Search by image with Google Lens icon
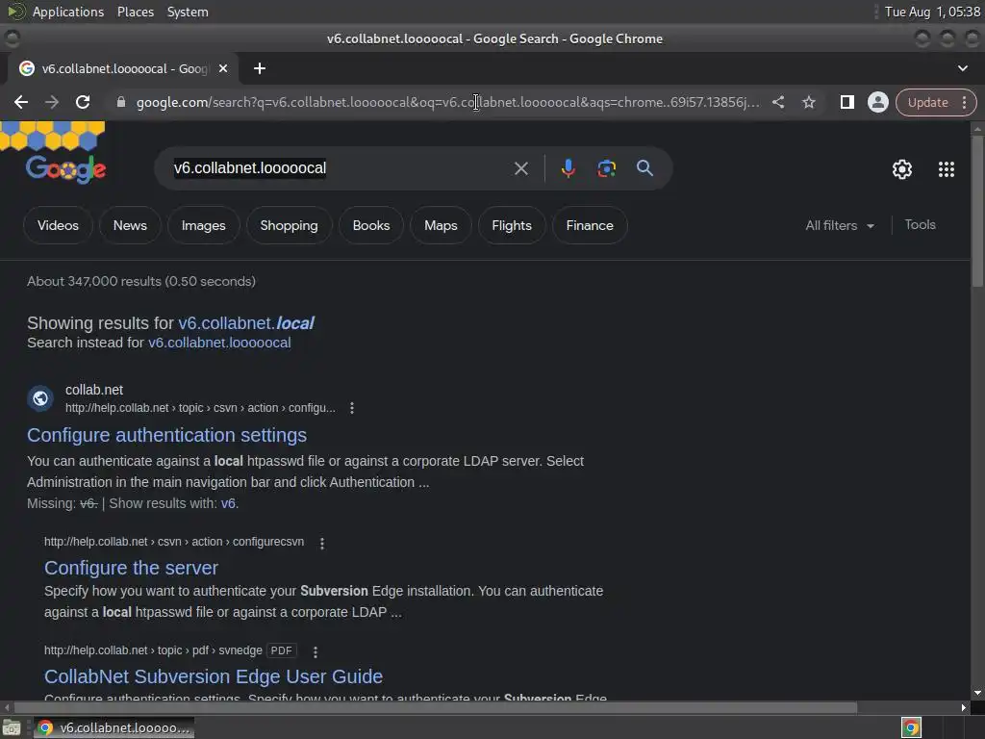Image resolution: width=985 pixels, height=739 pixels. point(606,168)
